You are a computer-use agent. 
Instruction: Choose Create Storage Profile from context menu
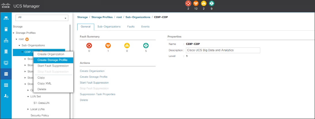(x=54, y=60)
